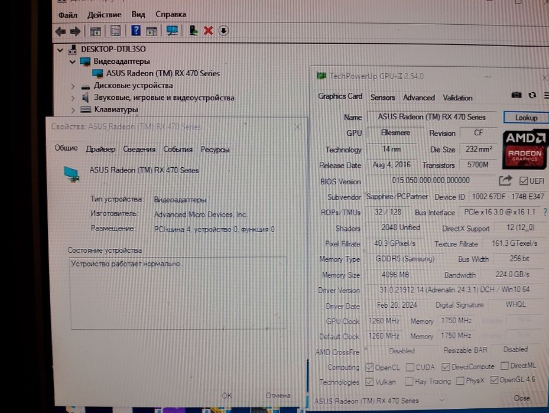
Task: Toggle the Vulkan checkbox
Action: pos(369,382)
